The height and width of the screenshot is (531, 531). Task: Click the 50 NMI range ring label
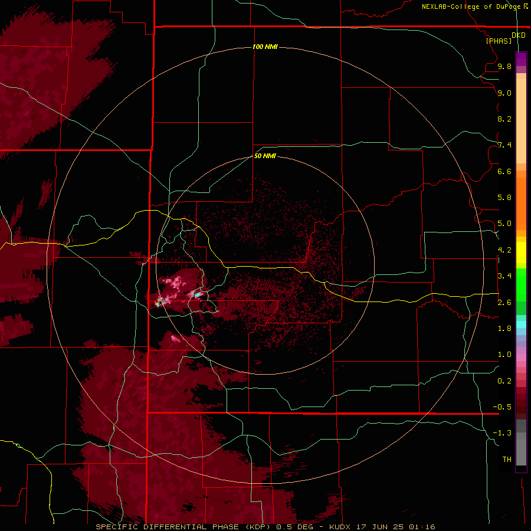(265, 156)
